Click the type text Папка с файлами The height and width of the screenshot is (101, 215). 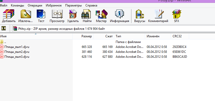coord(128,42)
